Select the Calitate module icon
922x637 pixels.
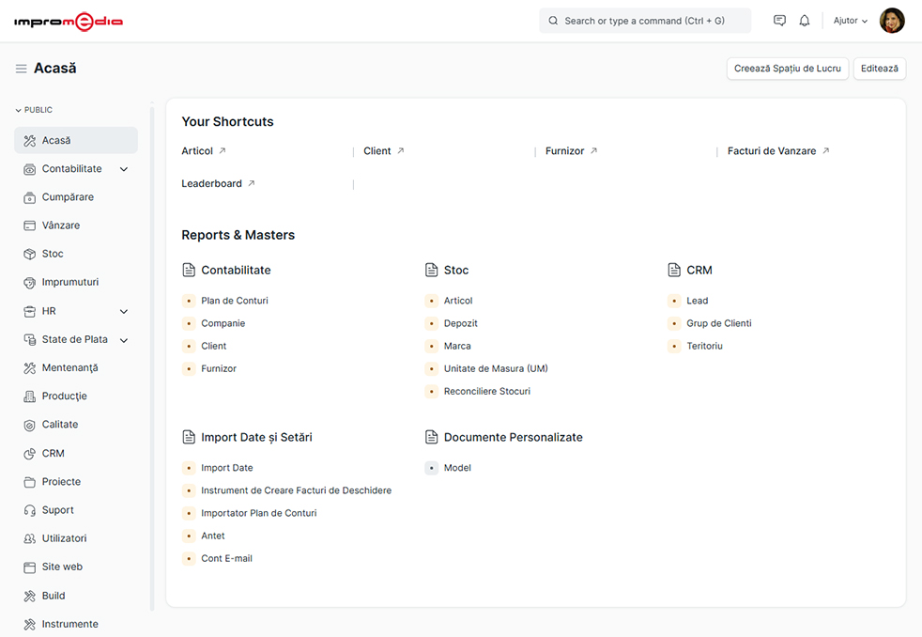click(28, 424)
